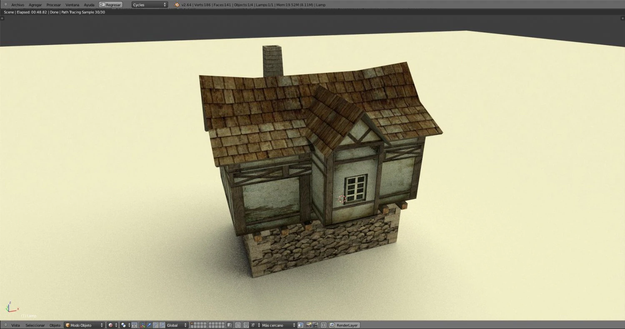Click the OpenGL render image camera icon
The width and height of the screenshot is (625, 329).
[x=309, y=325]
